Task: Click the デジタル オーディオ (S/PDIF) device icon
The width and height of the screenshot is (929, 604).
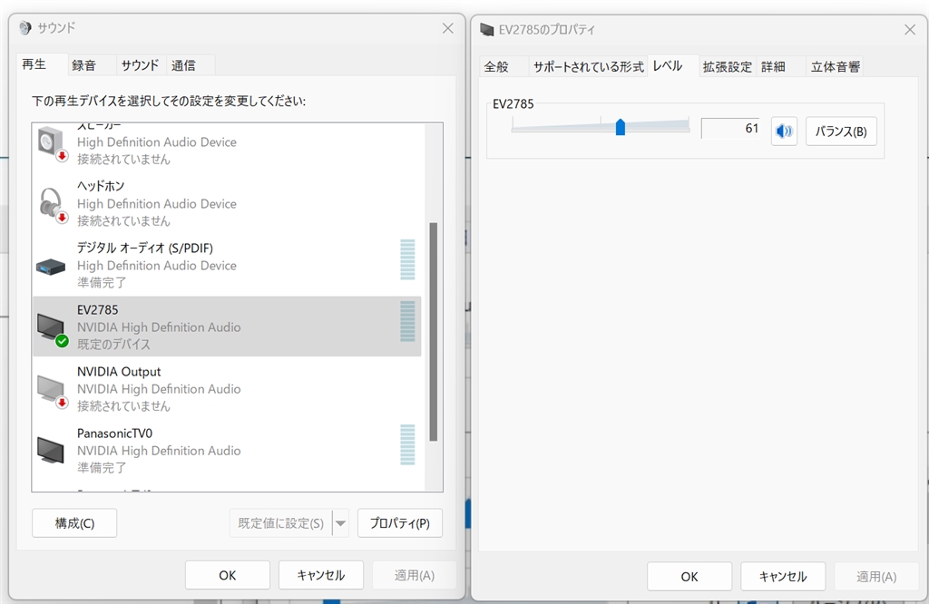Action: 51,267
